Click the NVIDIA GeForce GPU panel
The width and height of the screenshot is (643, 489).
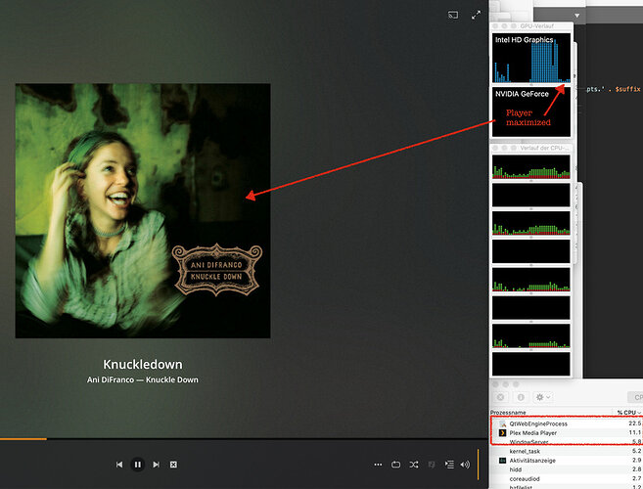point(531,111)
